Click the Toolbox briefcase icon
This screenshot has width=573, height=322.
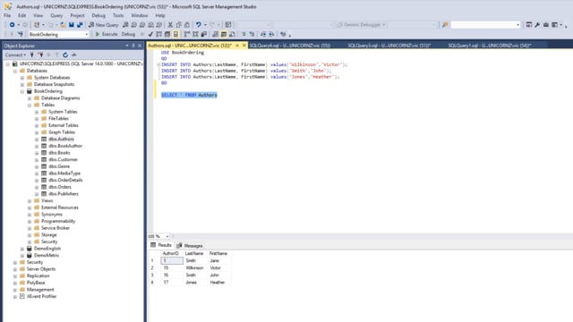pyautogui.click(x=546, y=25)
